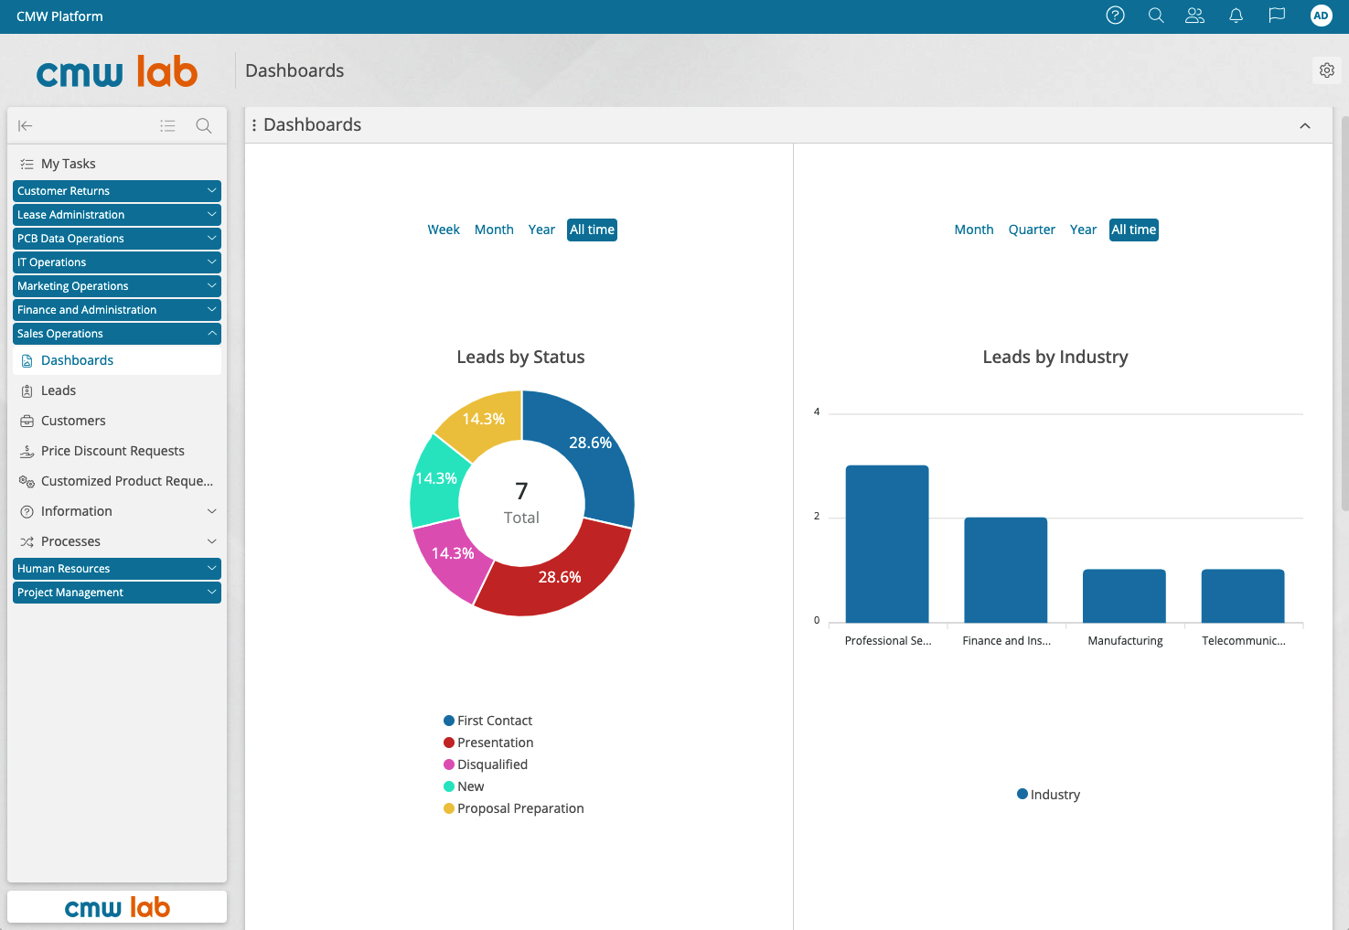This screenshot has width=1349, height=930.
Task: Expand Lease Administration section
Action: point(117,215)
